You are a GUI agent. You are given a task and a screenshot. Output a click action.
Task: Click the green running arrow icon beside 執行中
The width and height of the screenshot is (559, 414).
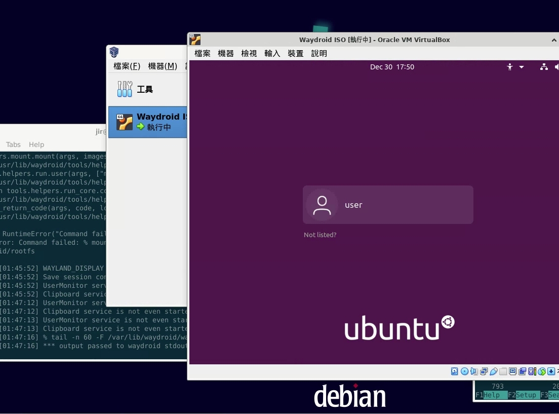point(140,126)
